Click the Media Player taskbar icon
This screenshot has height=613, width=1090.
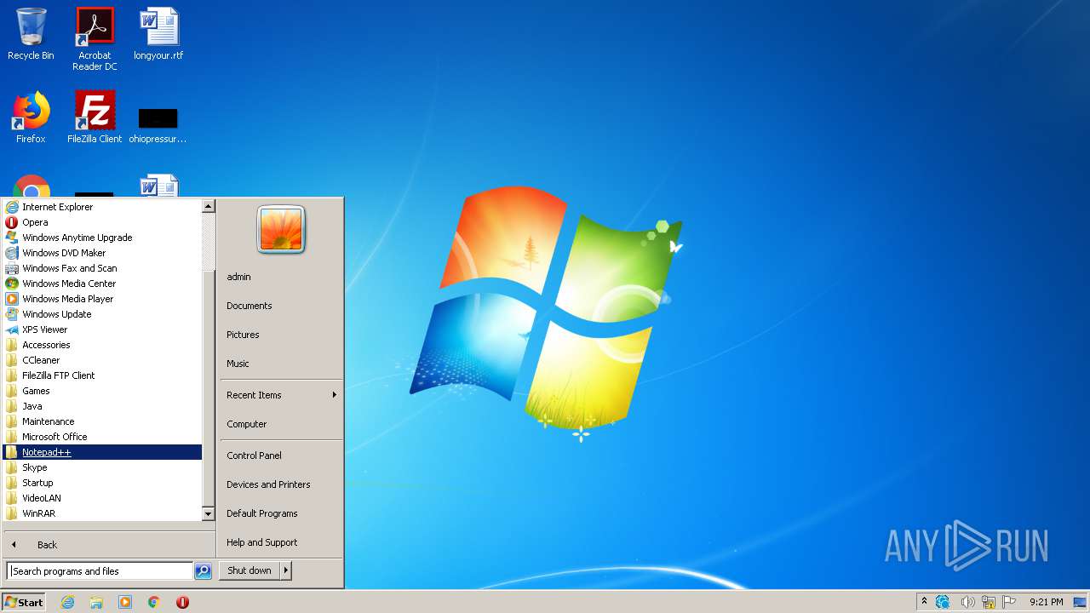(125, 602)
